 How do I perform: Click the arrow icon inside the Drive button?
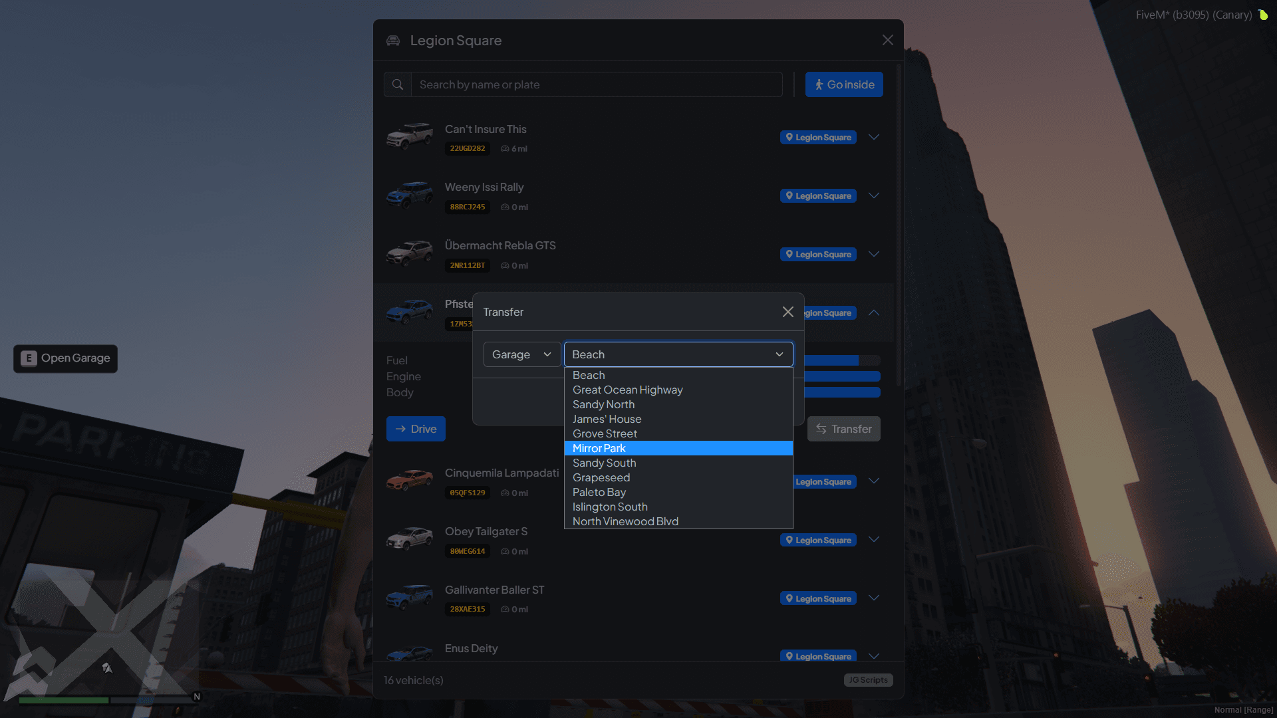(400, 429)
